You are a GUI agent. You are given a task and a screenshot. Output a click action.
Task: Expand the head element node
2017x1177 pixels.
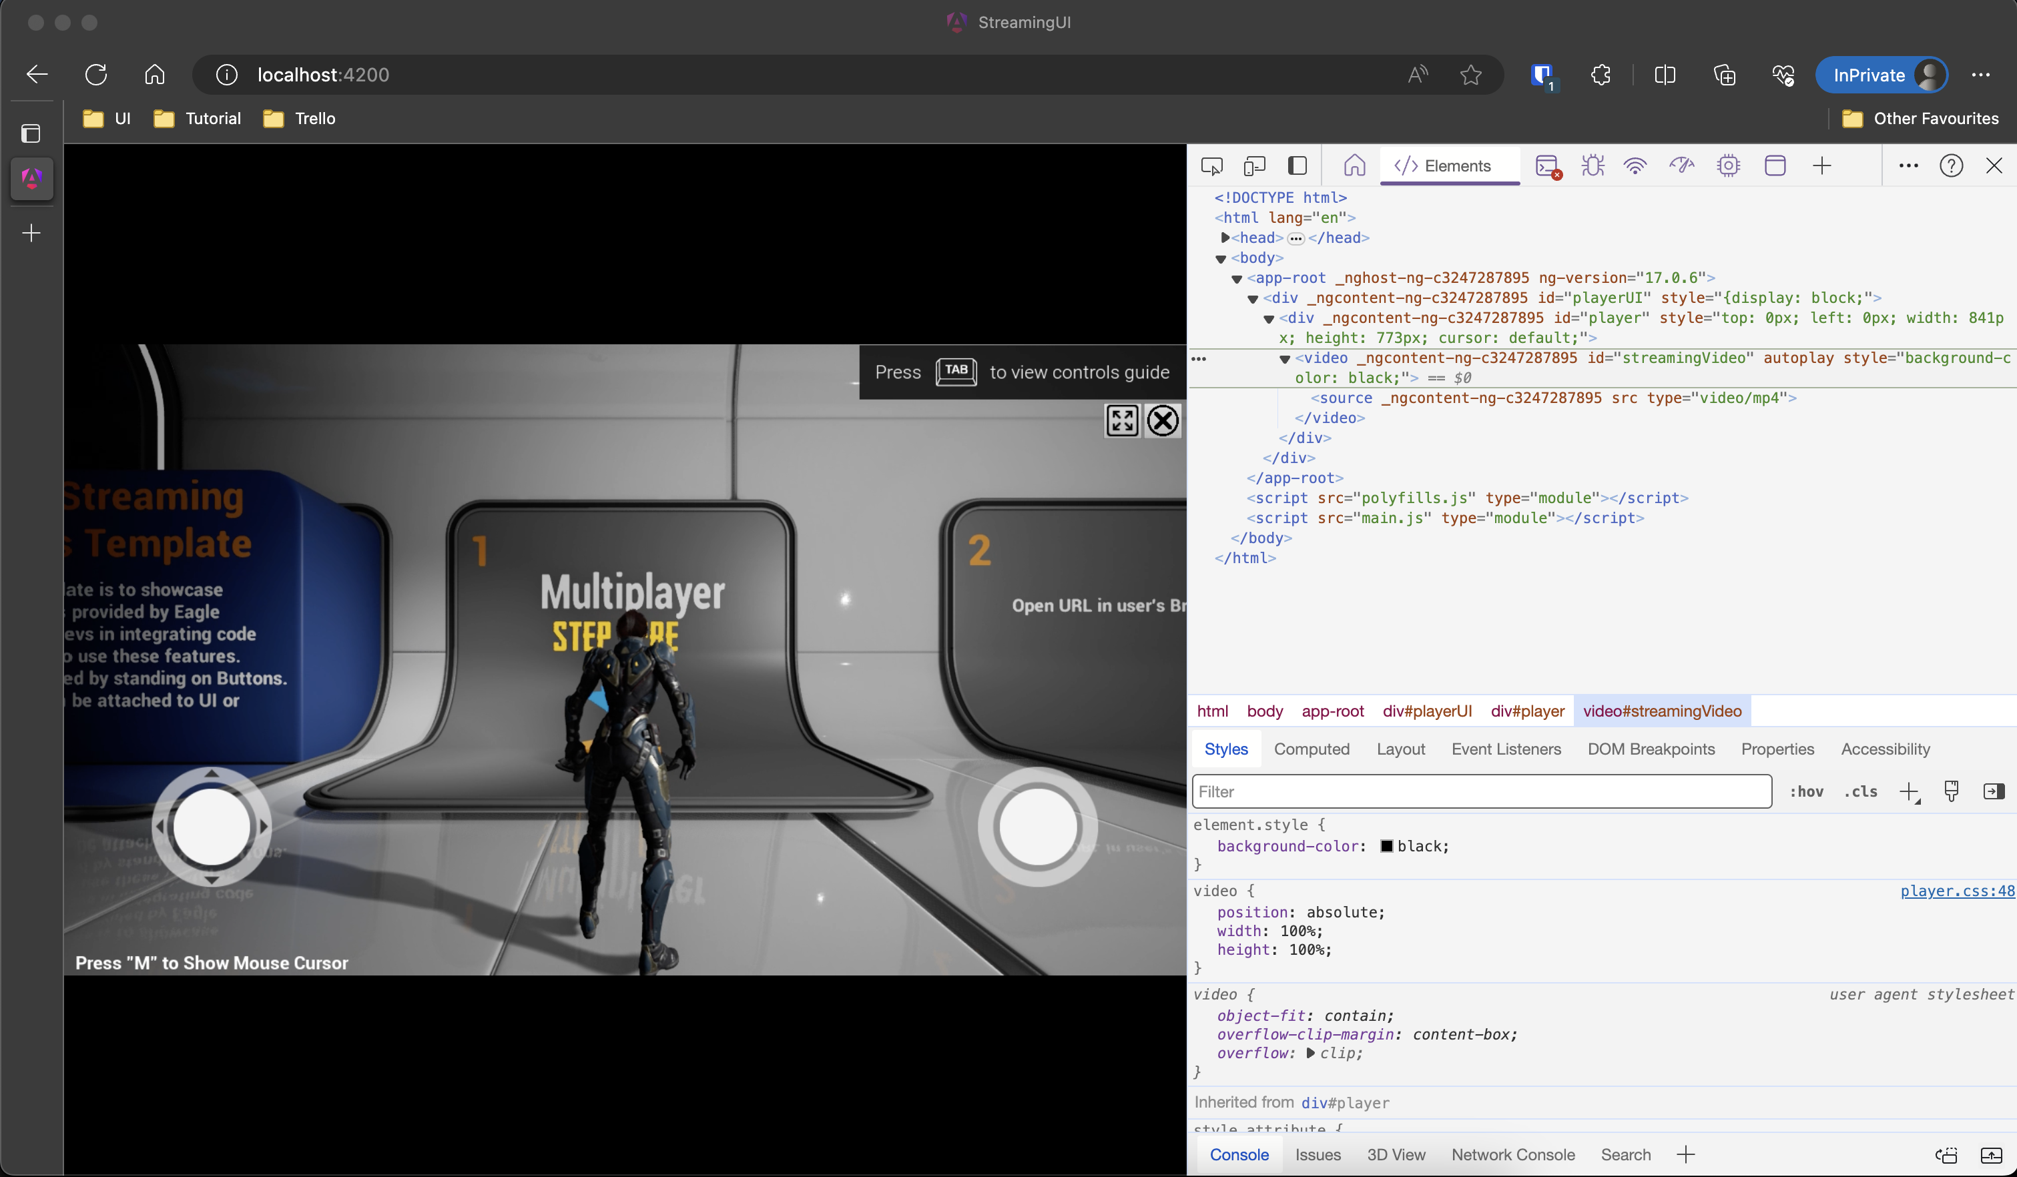1224,238
